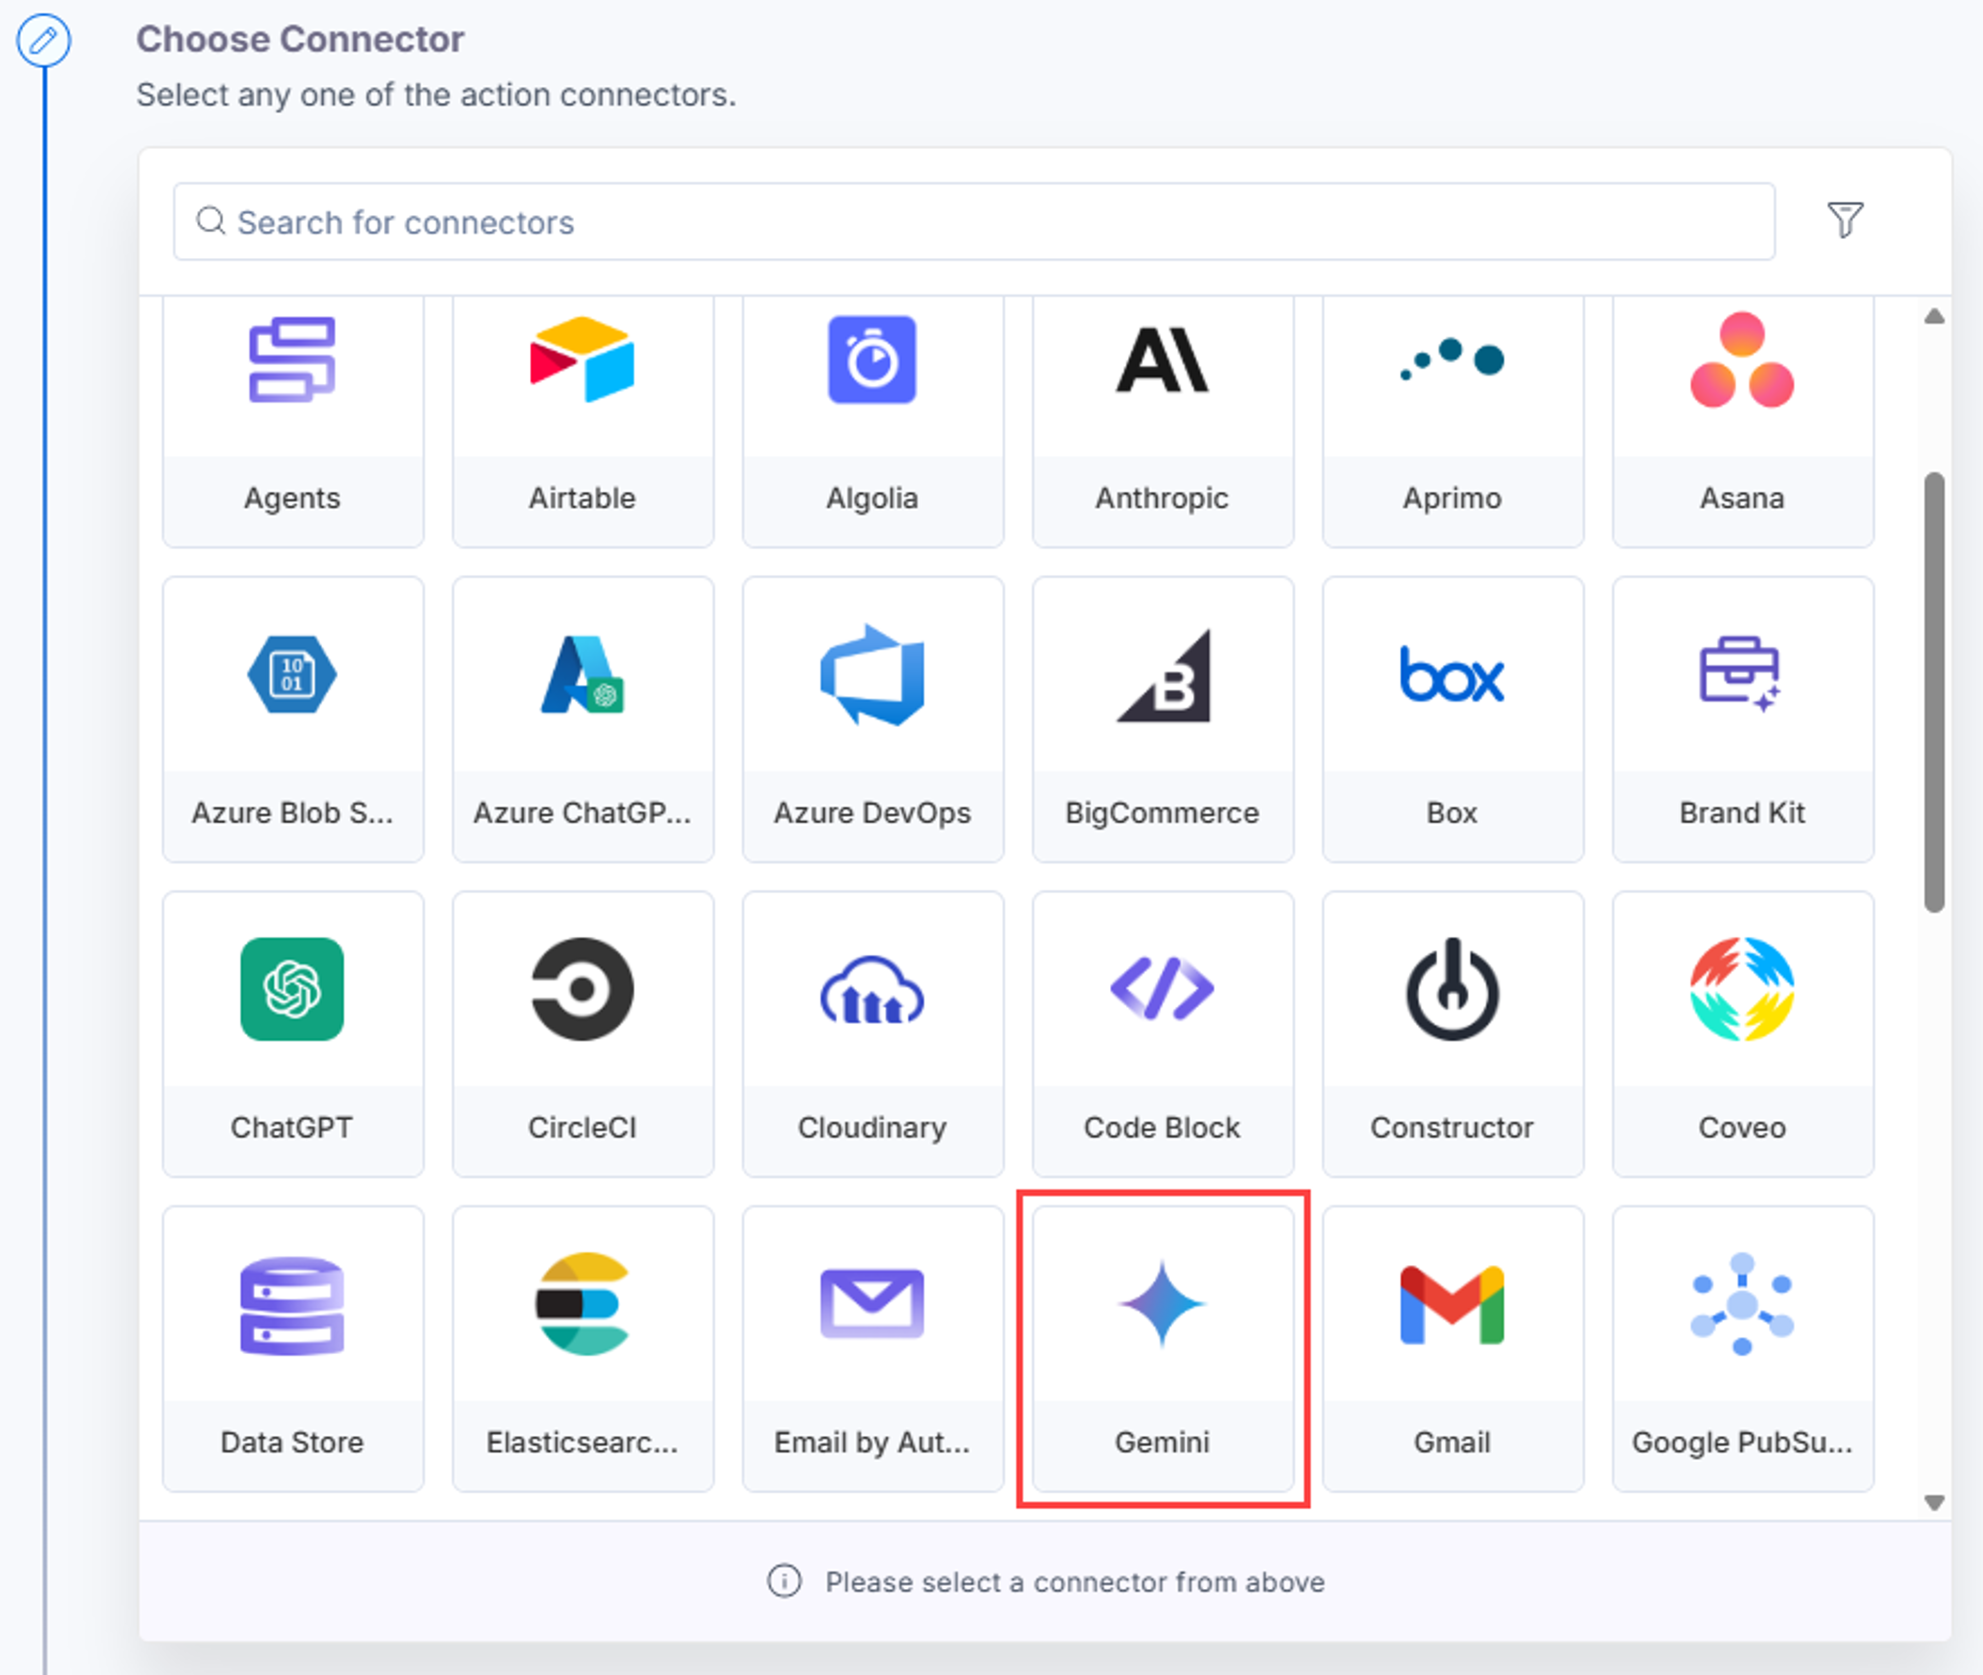The height and width of the screenshot is (1675, 1983).
Task: Pick the BigCommerce connector
Action: coord(1162,720)
